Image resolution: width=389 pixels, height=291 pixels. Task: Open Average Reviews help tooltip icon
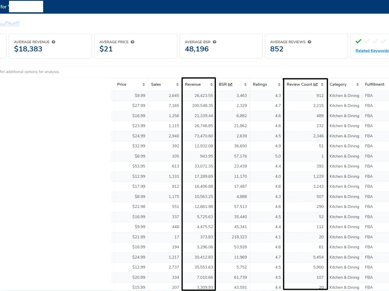(310, 42)
